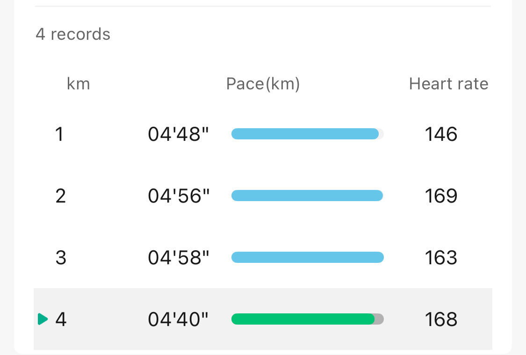Select kilometer 3 row number
526x355 pixels.
coord(61,258)
